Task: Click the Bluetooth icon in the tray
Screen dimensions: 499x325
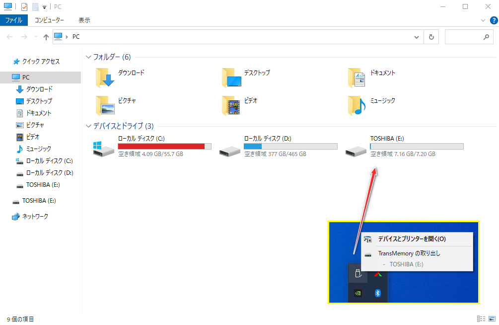Action: (378, 293)
